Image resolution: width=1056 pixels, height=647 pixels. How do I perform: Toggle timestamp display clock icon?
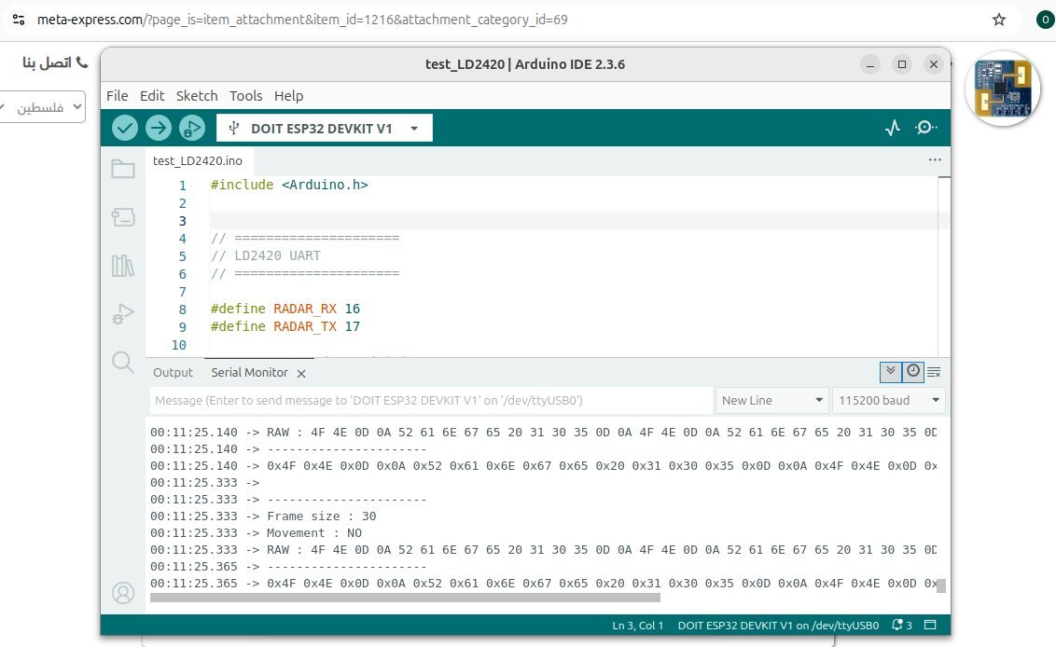[x=912, y=372]
